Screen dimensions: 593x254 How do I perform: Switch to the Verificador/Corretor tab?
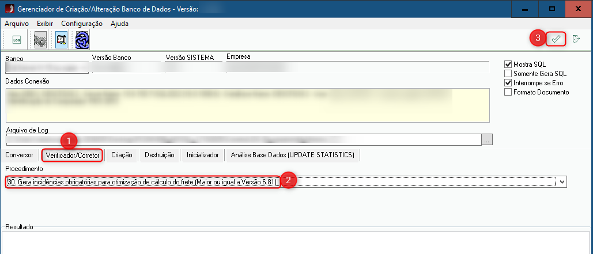tap(73, 155)
